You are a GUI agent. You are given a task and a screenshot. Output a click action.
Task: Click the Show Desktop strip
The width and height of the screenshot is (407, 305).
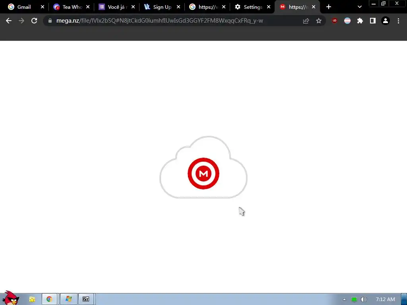tap(404, 299)
